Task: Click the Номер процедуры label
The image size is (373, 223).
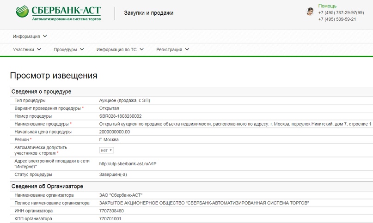Action: [33, 116]
